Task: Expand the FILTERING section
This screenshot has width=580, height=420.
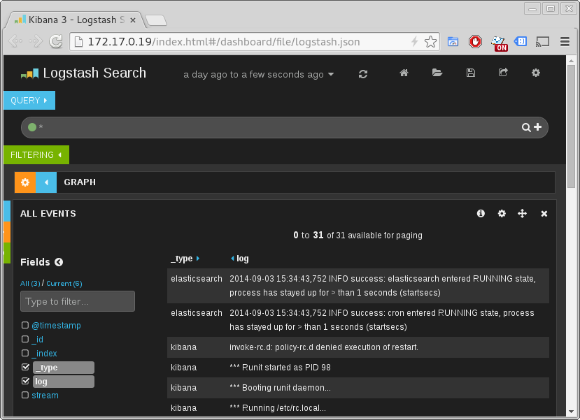Action: point(36,154)
